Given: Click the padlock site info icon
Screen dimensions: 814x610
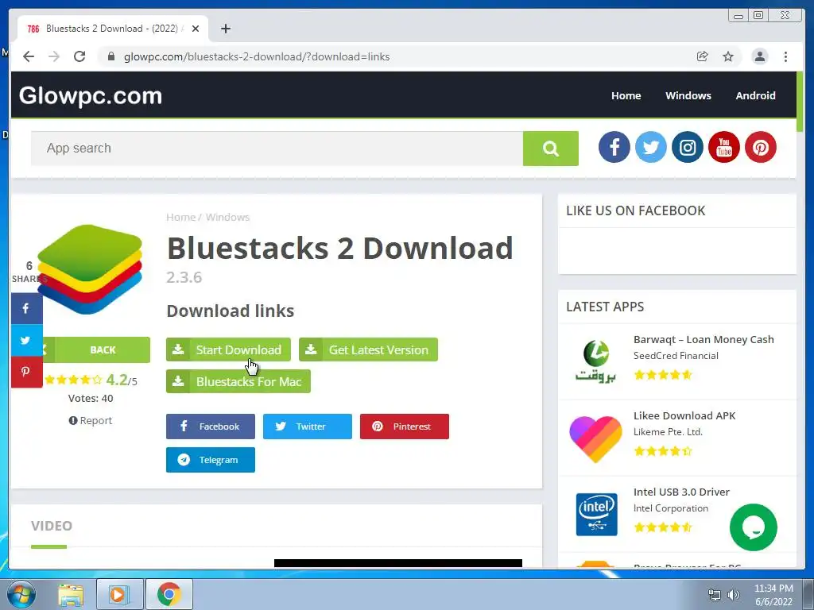Looking at the screenshot, I should tap(111, 56).
